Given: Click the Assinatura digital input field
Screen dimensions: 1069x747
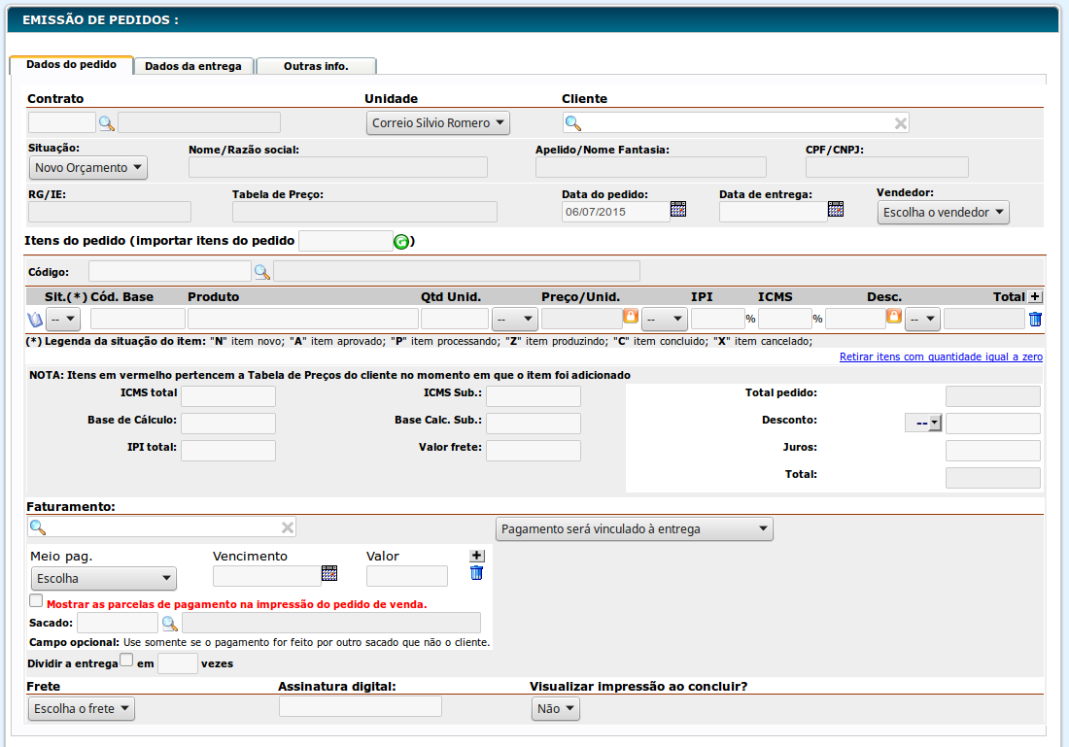Looking at the screenshot, I should [360, 707].
